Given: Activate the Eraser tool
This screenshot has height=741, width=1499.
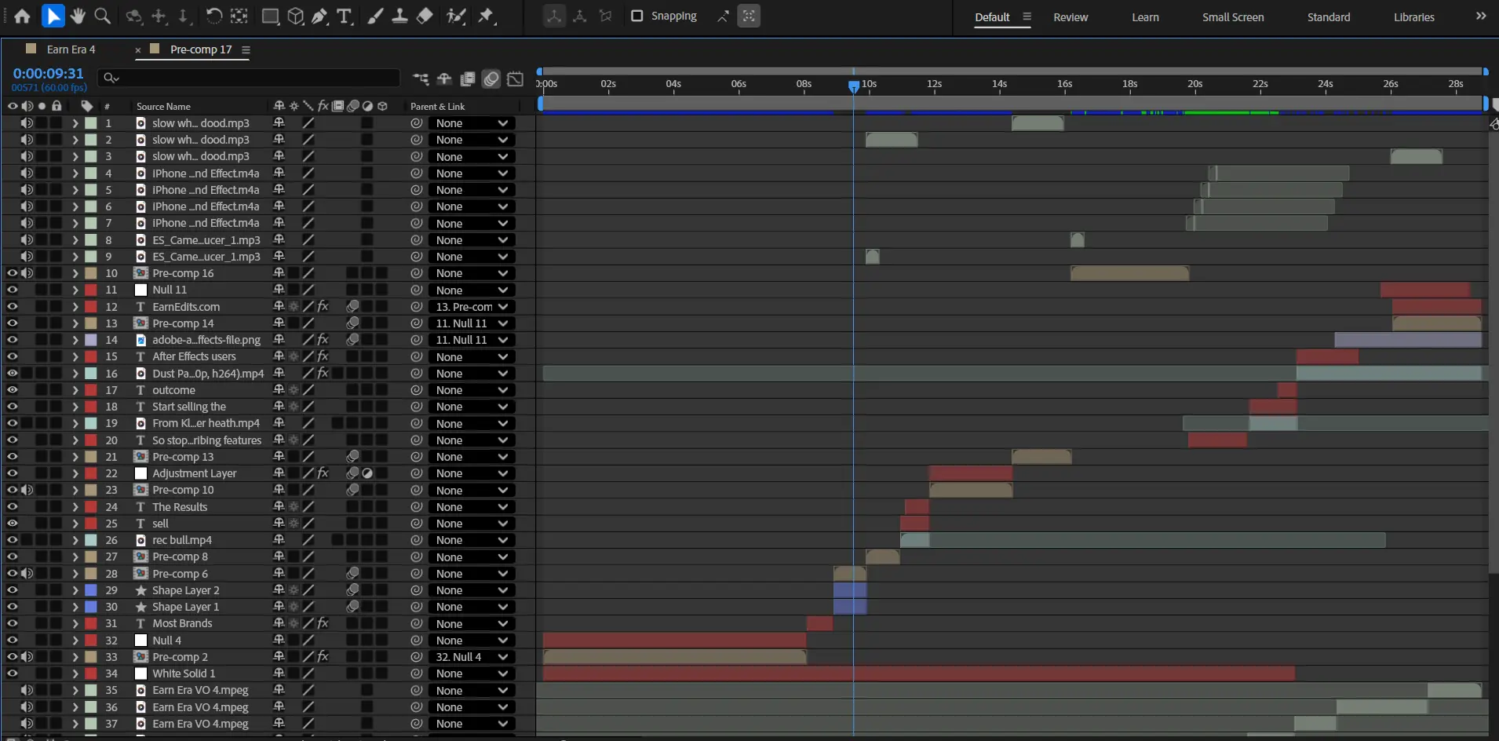Looking at the screenshot, I should tap(425, 16).
